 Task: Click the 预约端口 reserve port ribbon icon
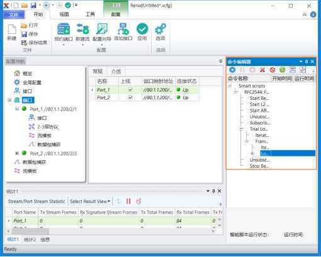pyautogui.click(x=64, y=31)
